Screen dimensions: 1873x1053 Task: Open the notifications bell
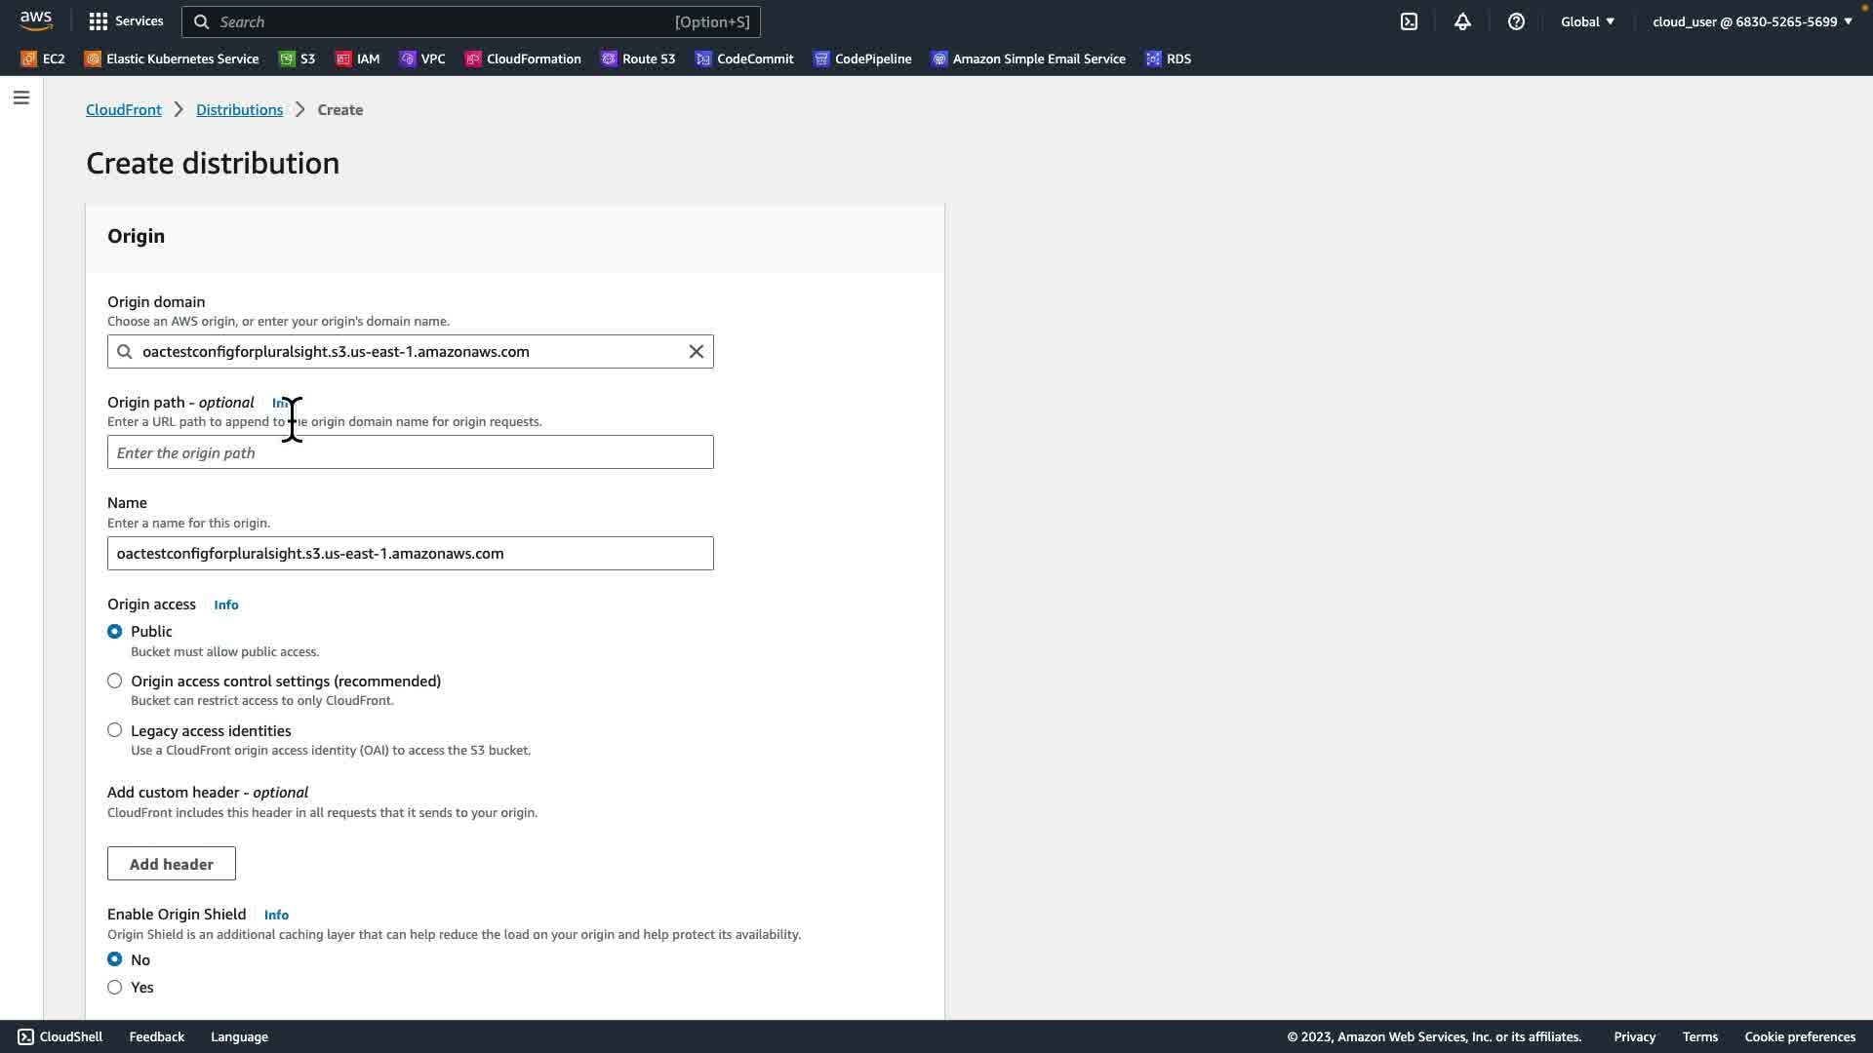[1462, 21]
